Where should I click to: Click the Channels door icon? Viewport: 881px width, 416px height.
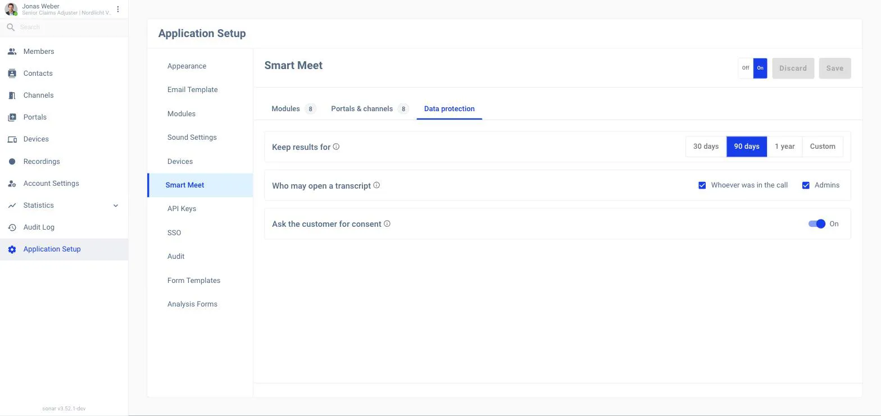pos(12,95)
